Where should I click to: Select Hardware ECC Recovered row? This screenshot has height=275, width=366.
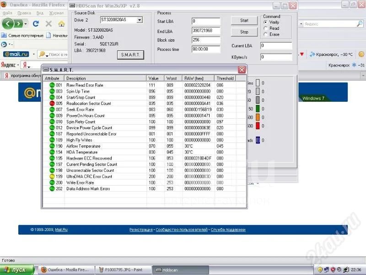[x=144, y=158]
